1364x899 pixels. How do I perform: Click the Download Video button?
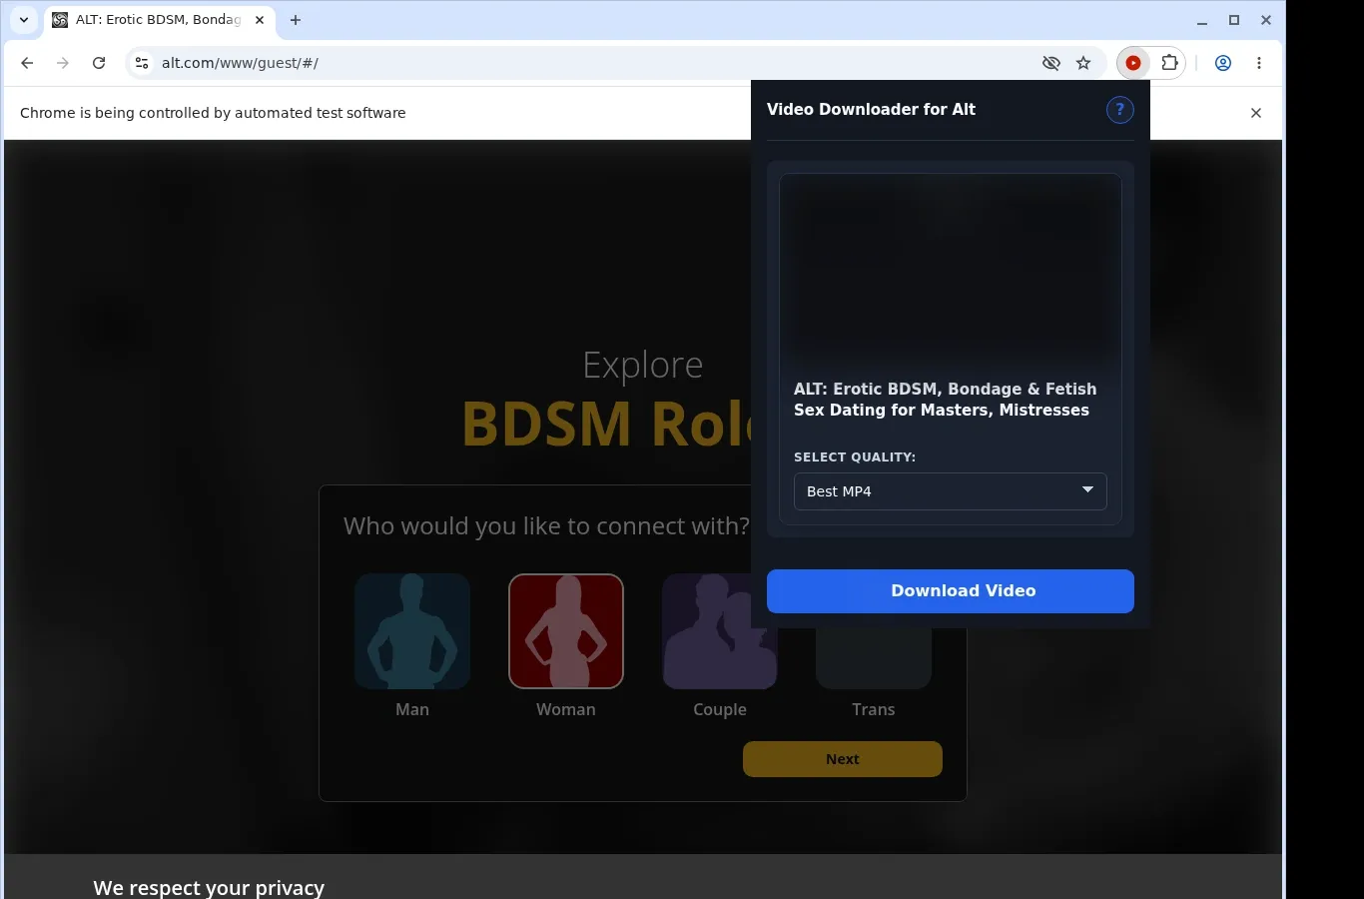(951, 591)
